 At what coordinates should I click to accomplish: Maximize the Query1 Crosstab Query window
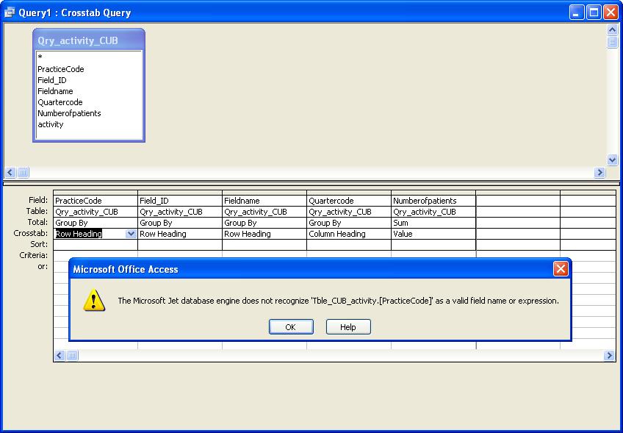(x=594, y=12)
